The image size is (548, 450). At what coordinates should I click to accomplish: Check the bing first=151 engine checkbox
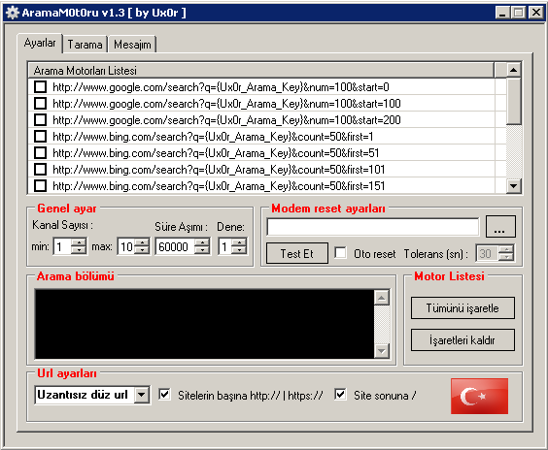(x=41, y=185)
